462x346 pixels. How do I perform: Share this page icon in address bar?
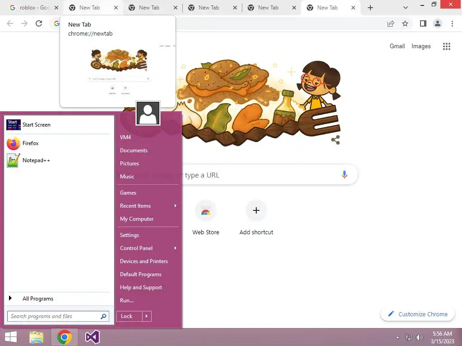pyautogui.click(x=391, y=23)
